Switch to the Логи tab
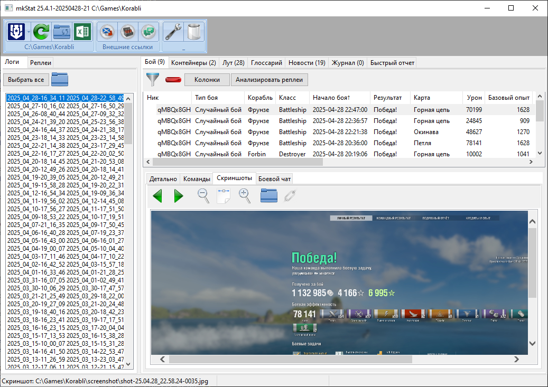 (x=12, y=62)
